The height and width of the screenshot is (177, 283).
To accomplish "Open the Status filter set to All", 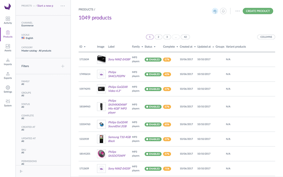I will tap(26, 106).
